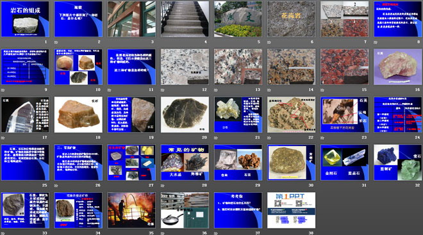Click the transition star icon under slide 2
The image size is (423, 235).
(56, 42)
